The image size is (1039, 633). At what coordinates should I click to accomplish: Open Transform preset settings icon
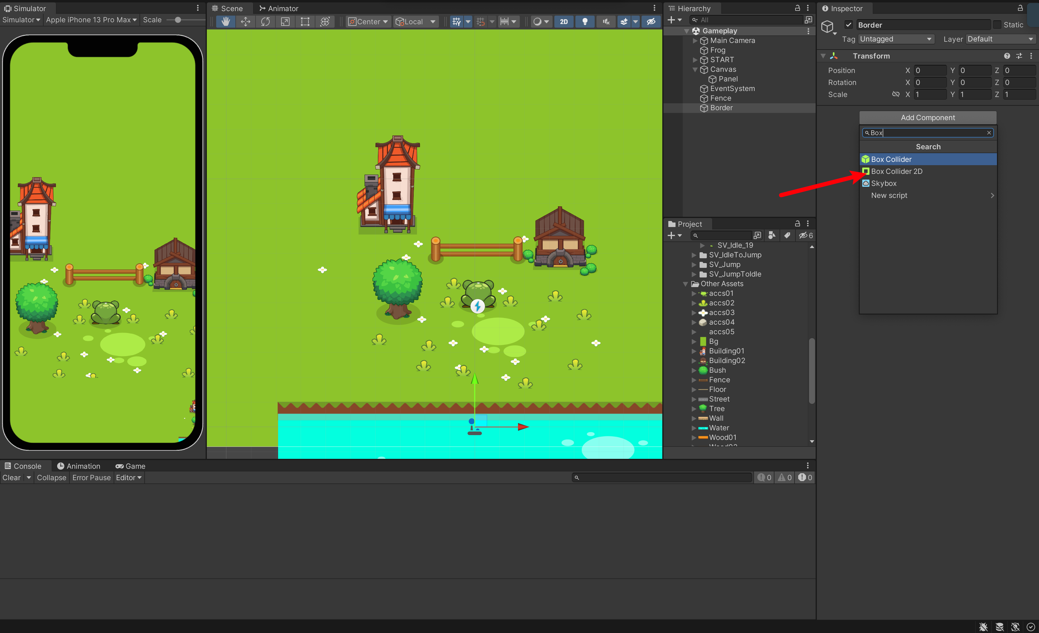point(1019,56)
